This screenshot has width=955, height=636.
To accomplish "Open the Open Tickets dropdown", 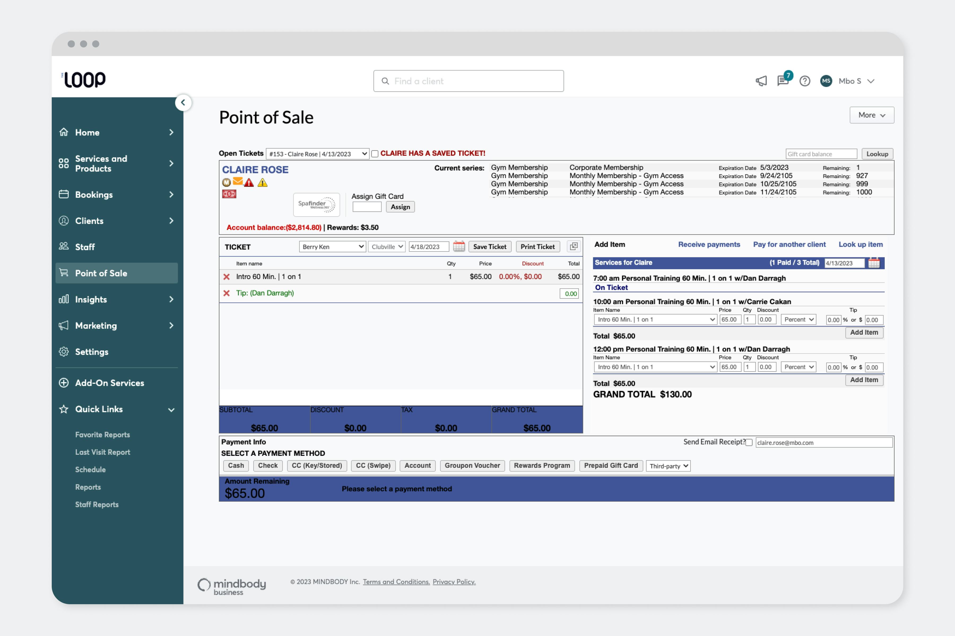I will pyautogui.click(x=318, y=154).
